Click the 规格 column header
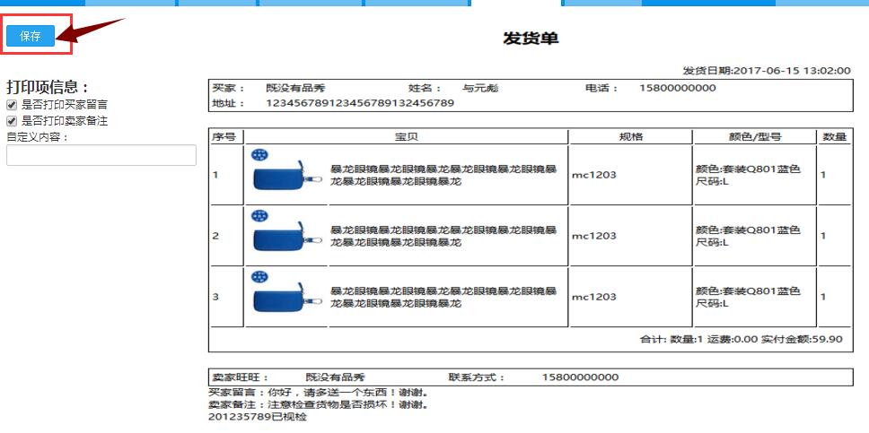 coord(630,137)
